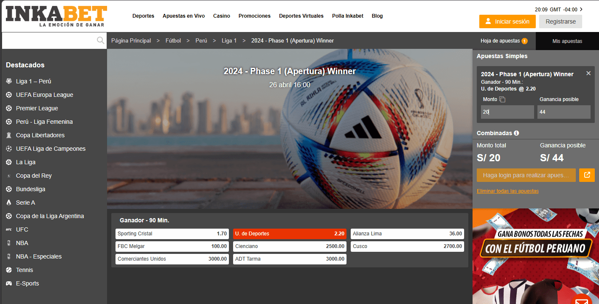Open the Deportes menu

click(143, 16)
